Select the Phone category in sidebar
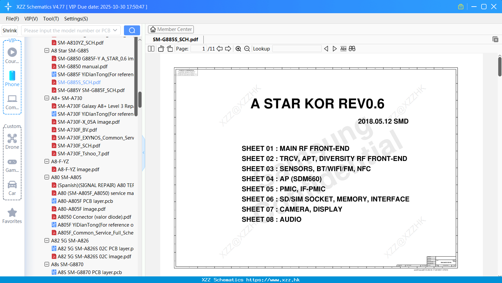 point(12,79)
